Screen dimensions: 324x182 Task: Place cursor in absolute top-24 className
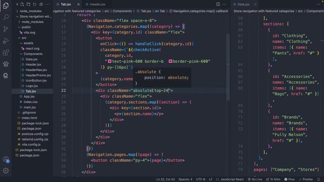click(150, 90)
